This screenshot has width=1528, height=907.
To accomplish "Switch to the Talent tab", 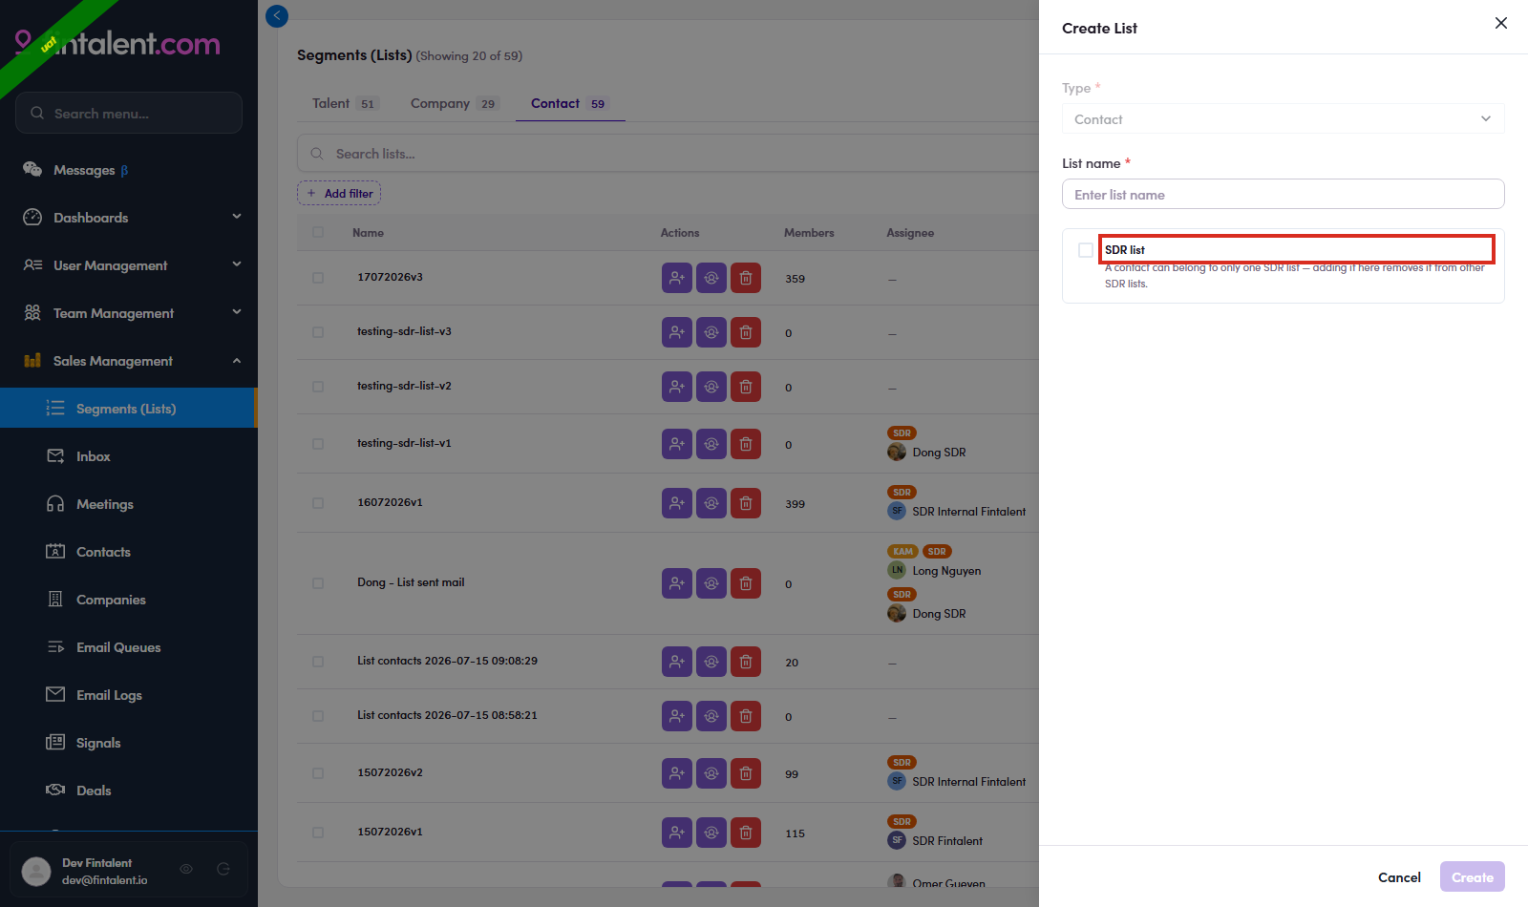I will pos(345,103).
